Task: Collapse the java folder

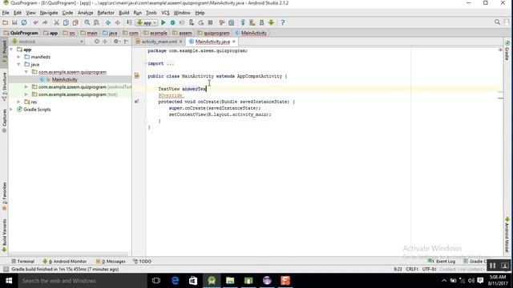Action: point(18,64)
